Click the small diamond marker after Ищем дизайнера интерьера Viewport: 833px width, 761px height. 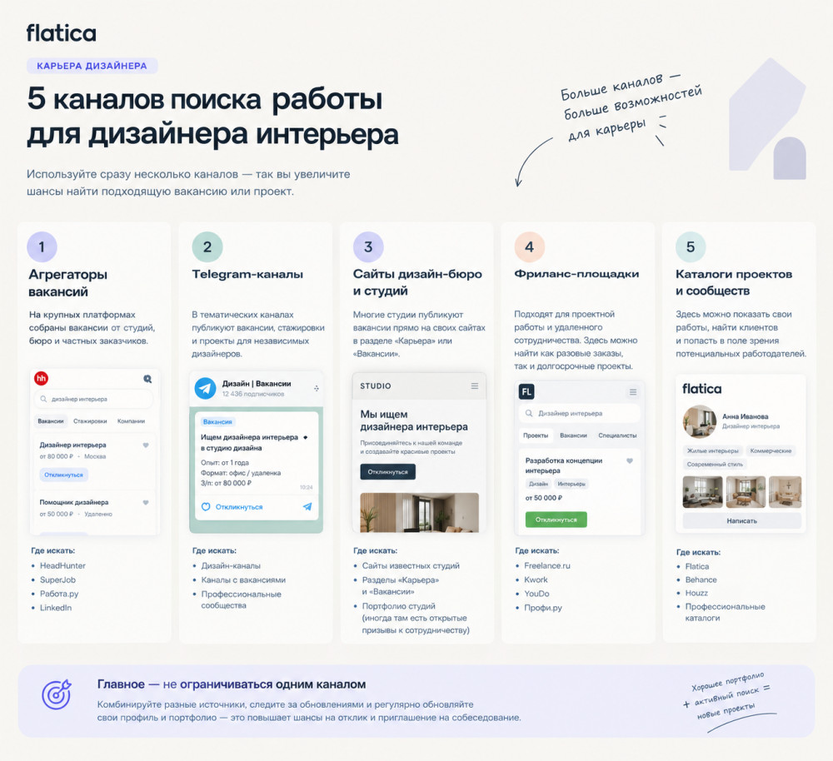306,438
